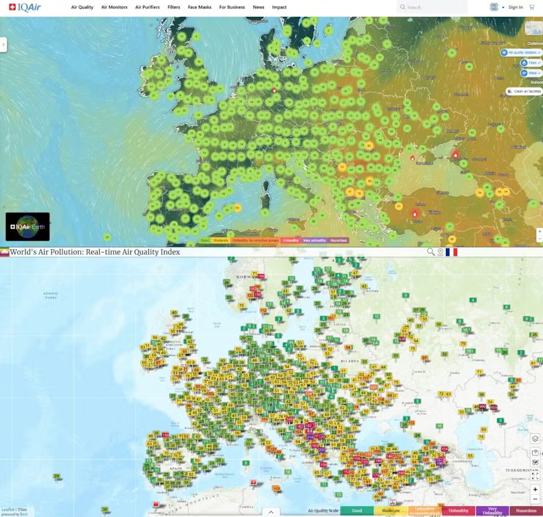Click the Clean air facilities button
543x517 pixels.
[524, 91]
